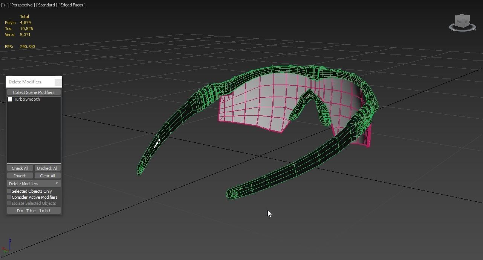Toggle Isolate Selected Objects checkbox

coord(9,203)
